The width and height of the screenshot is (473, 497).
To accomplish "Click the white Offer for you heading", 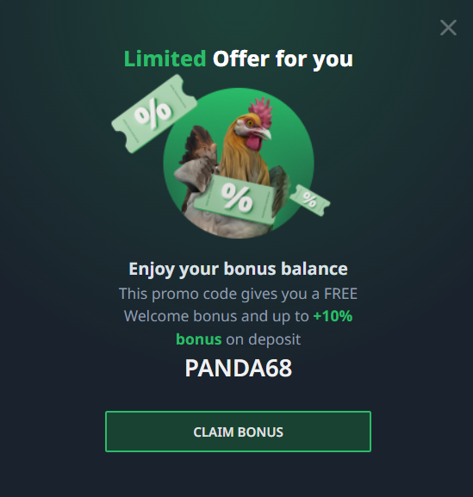I will click(x=283, y=59).
